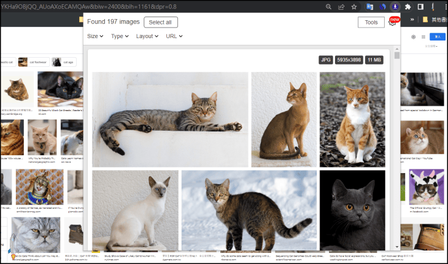
Task: Open the Google Translate extension icon
Action: point(370,7)
